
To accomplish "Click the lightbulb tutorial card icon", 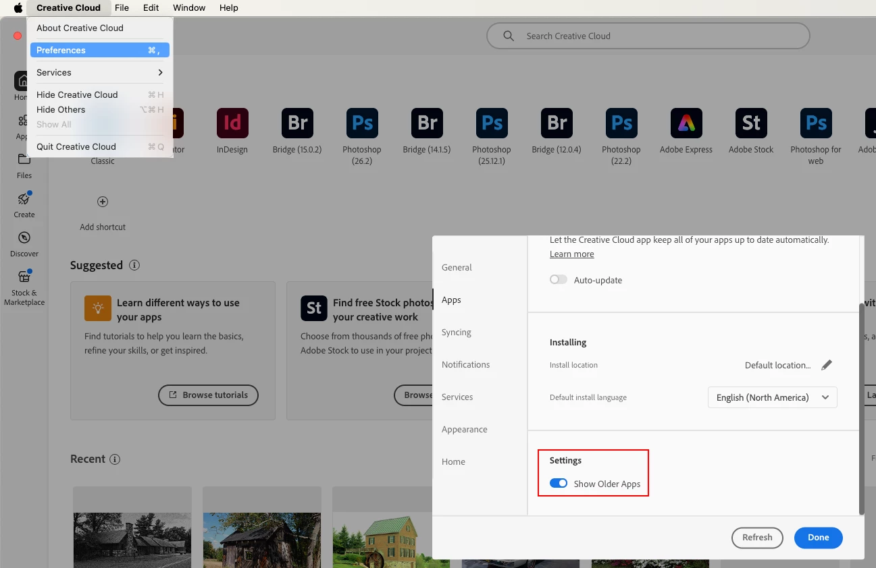I will pos(98,308).
